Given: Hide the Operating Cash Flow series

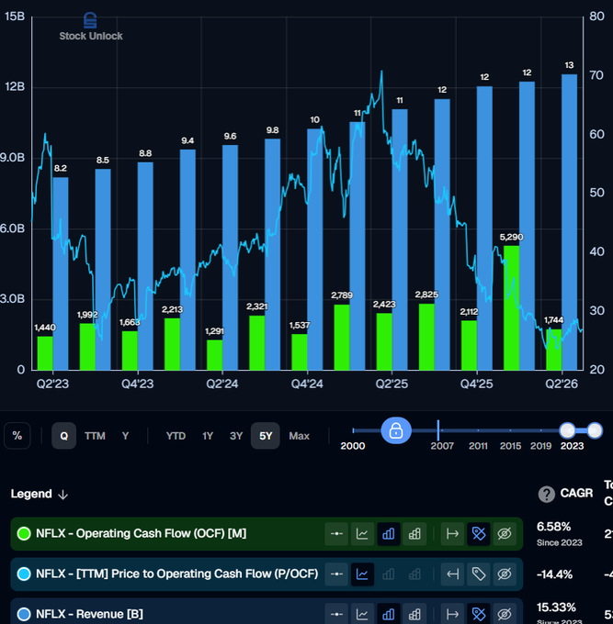Looking at the screenshot, I should click(x=505, y=534).
